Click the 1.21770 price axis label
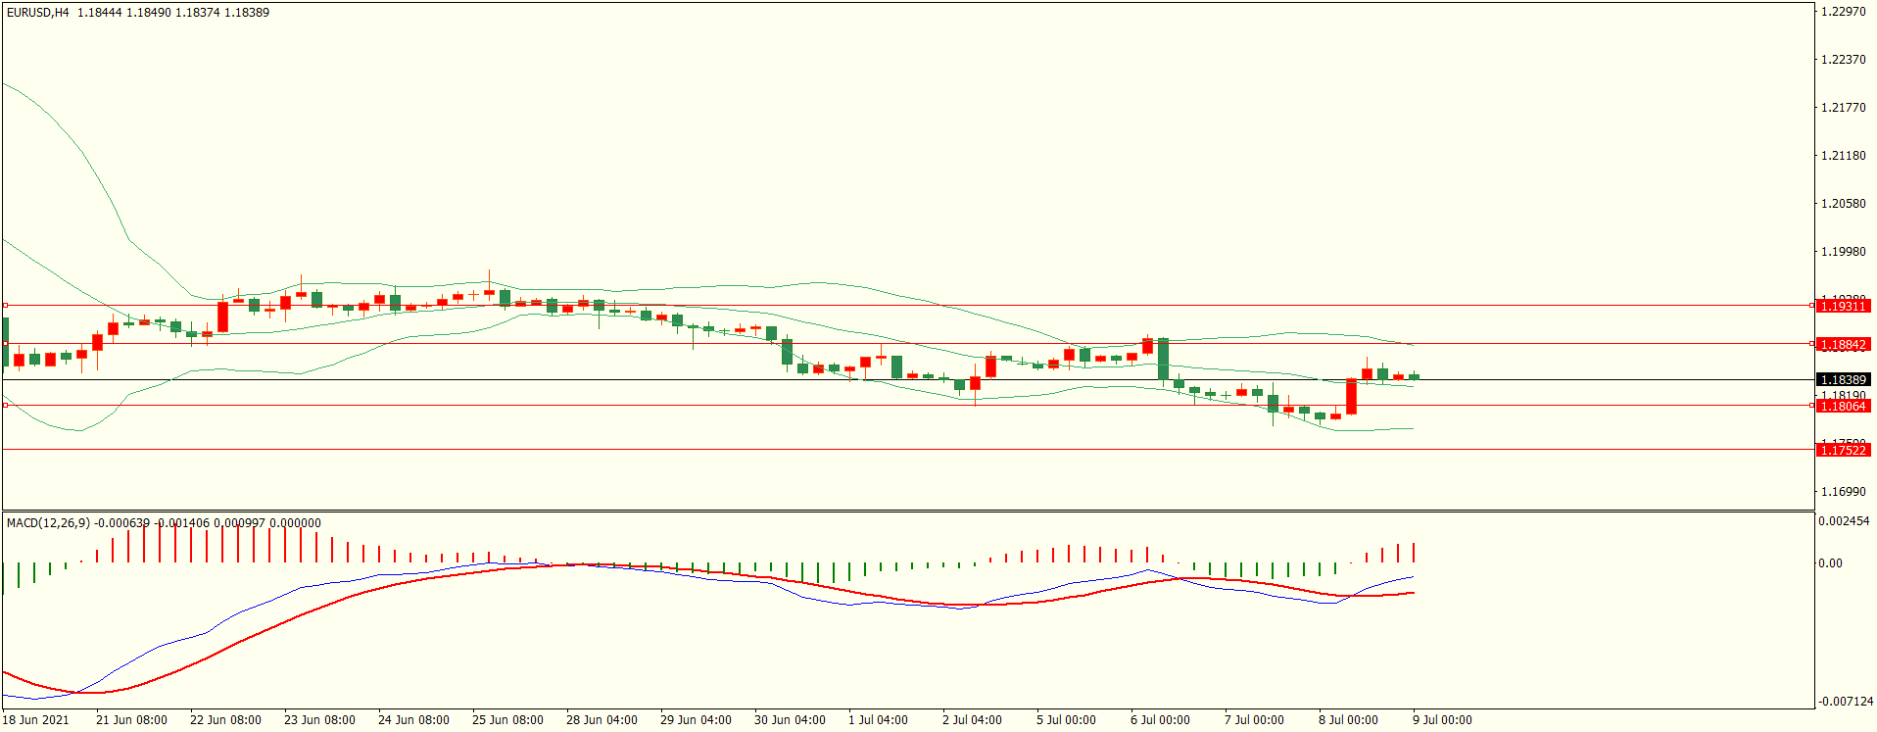The width and height of the screenshot is (1877, 732). click(1843, 108)
